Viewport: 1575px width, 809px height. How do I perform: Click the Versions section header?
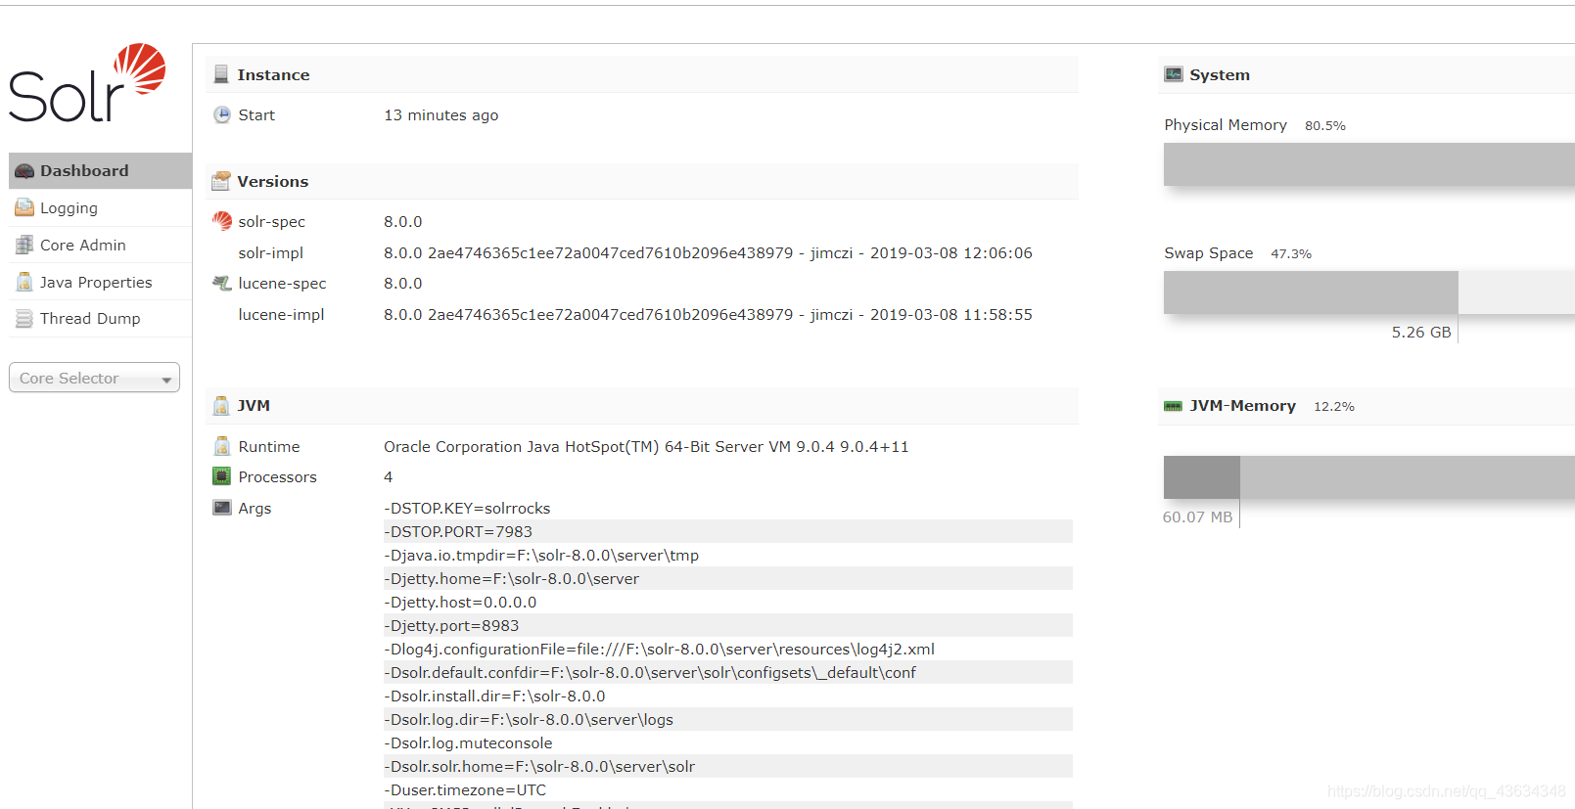(642, 181)
